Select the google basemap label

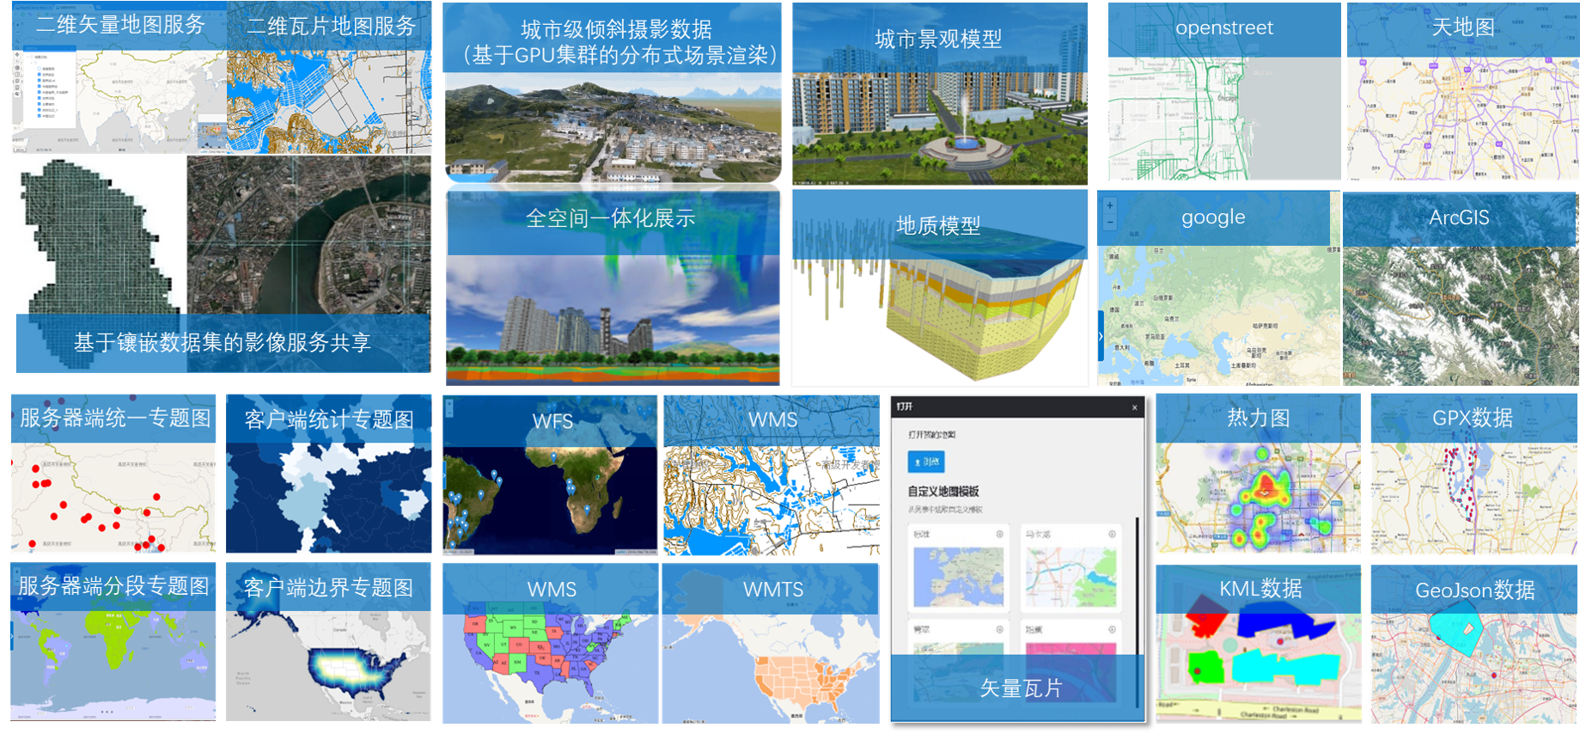pos(1213,217)
